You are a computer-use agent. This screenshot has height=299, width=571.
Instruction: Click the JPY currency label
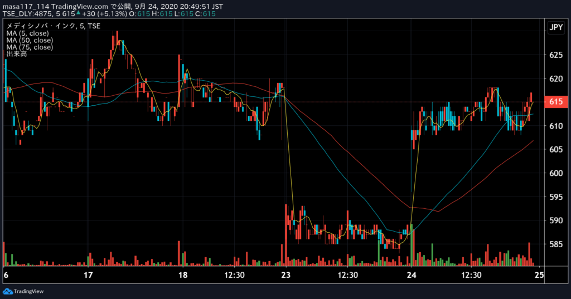point(556,27)
